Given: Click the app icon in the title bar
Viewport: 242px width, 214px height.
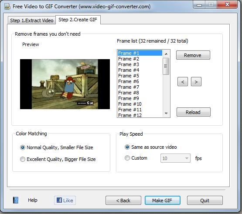Looking at the screenshot, I should [7, 7].
